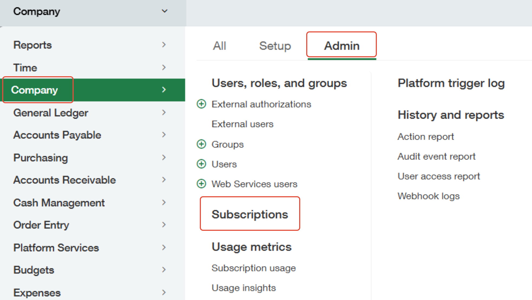Viewport: 532px width, 300px height.
Task: Add a user via plus icon
Action: pyautogui.click(x=201, y=164)
